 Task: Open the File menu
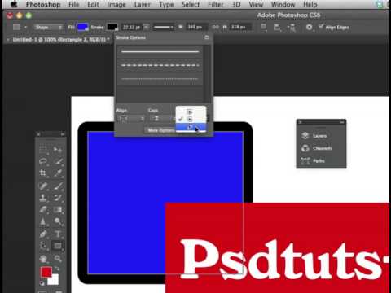[73, 4]
